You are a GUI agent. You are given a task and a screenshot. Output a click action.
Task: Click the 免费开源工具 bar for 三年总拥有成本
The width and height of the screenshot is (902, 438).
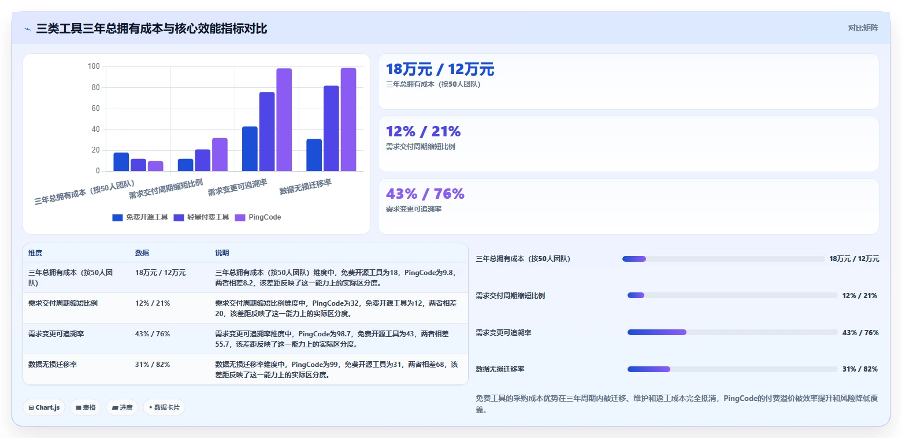coord(121,162)
